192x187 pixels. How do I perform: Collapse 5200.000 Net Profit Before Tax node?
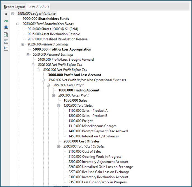[33, 65]
